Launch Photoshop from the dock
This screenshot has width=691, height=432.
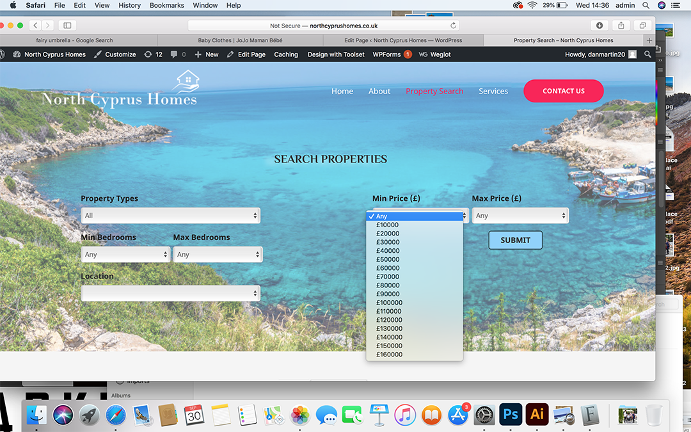click(x=511, y=415)
